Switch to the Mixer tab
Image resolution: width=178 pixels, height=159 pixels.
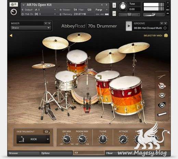(x=121, y=153)
